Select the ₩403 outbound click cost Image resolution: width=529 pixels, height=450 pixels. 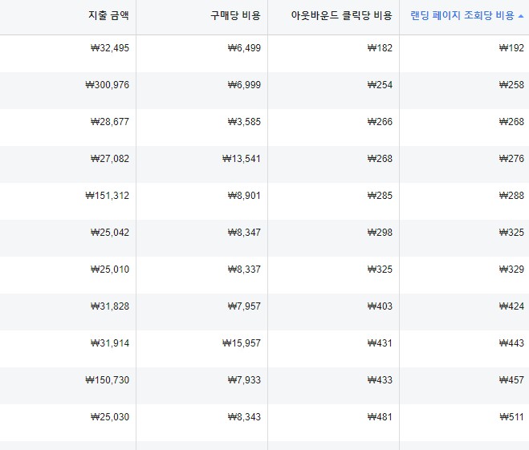coord(380,306)
